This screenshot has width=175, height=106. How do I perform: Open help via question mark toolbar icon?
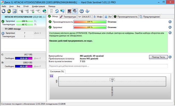81,11
